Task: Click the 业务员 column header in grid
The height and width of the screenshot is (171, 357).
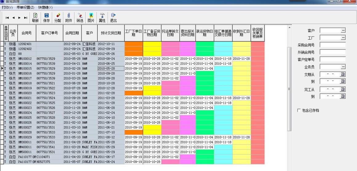Action: point(13,33)
